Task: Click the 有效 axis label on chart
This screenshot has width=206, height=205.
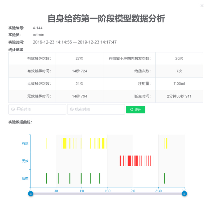Action: (x=25, y=143)
